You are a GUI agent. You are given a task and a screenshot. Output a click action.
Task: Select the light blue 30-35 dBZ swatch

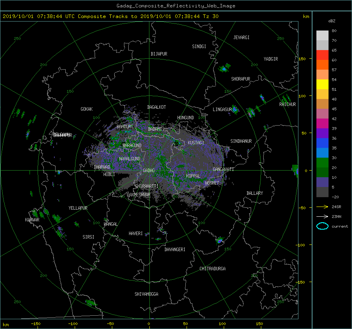(322, 153)
